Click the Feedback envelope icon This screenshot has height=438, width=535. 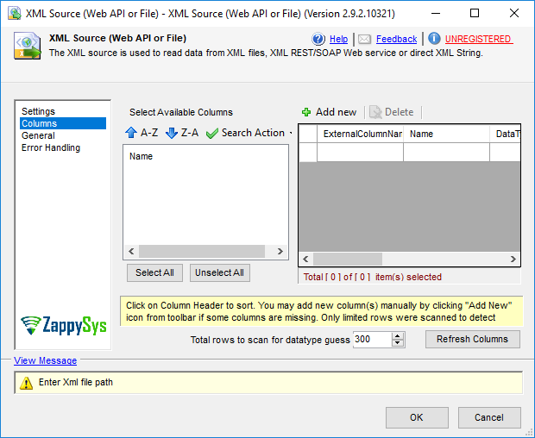click(x=364, y=39)
